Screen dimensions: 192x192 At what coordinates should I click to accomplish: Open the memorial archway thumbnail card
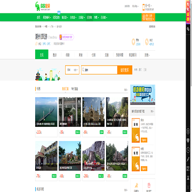70,112
